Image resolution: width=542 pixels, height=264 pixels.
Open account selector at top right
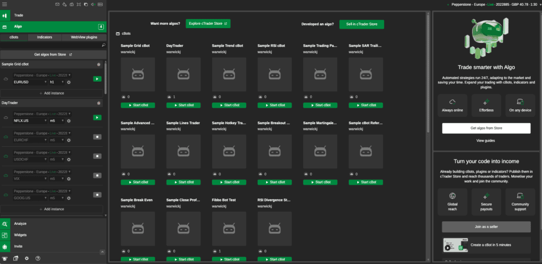(494, 4)
